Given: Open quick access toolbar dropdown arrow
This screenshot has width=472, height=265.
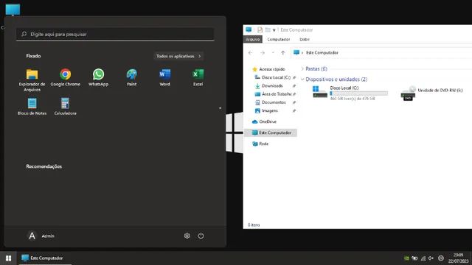Looking at the screenshot, I should point(274,30).
